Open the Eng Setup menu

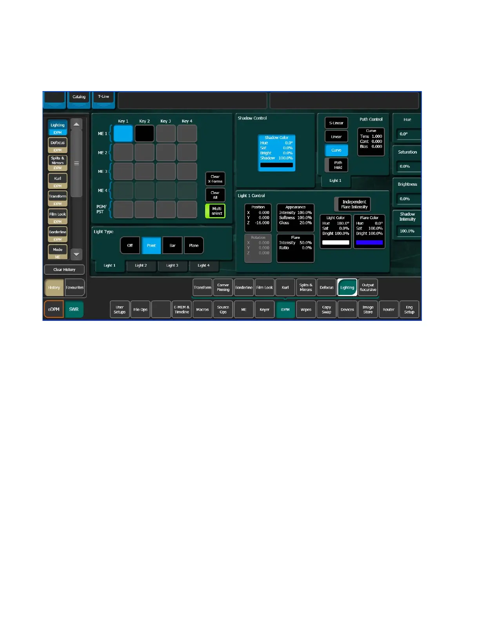pos(409,309)
